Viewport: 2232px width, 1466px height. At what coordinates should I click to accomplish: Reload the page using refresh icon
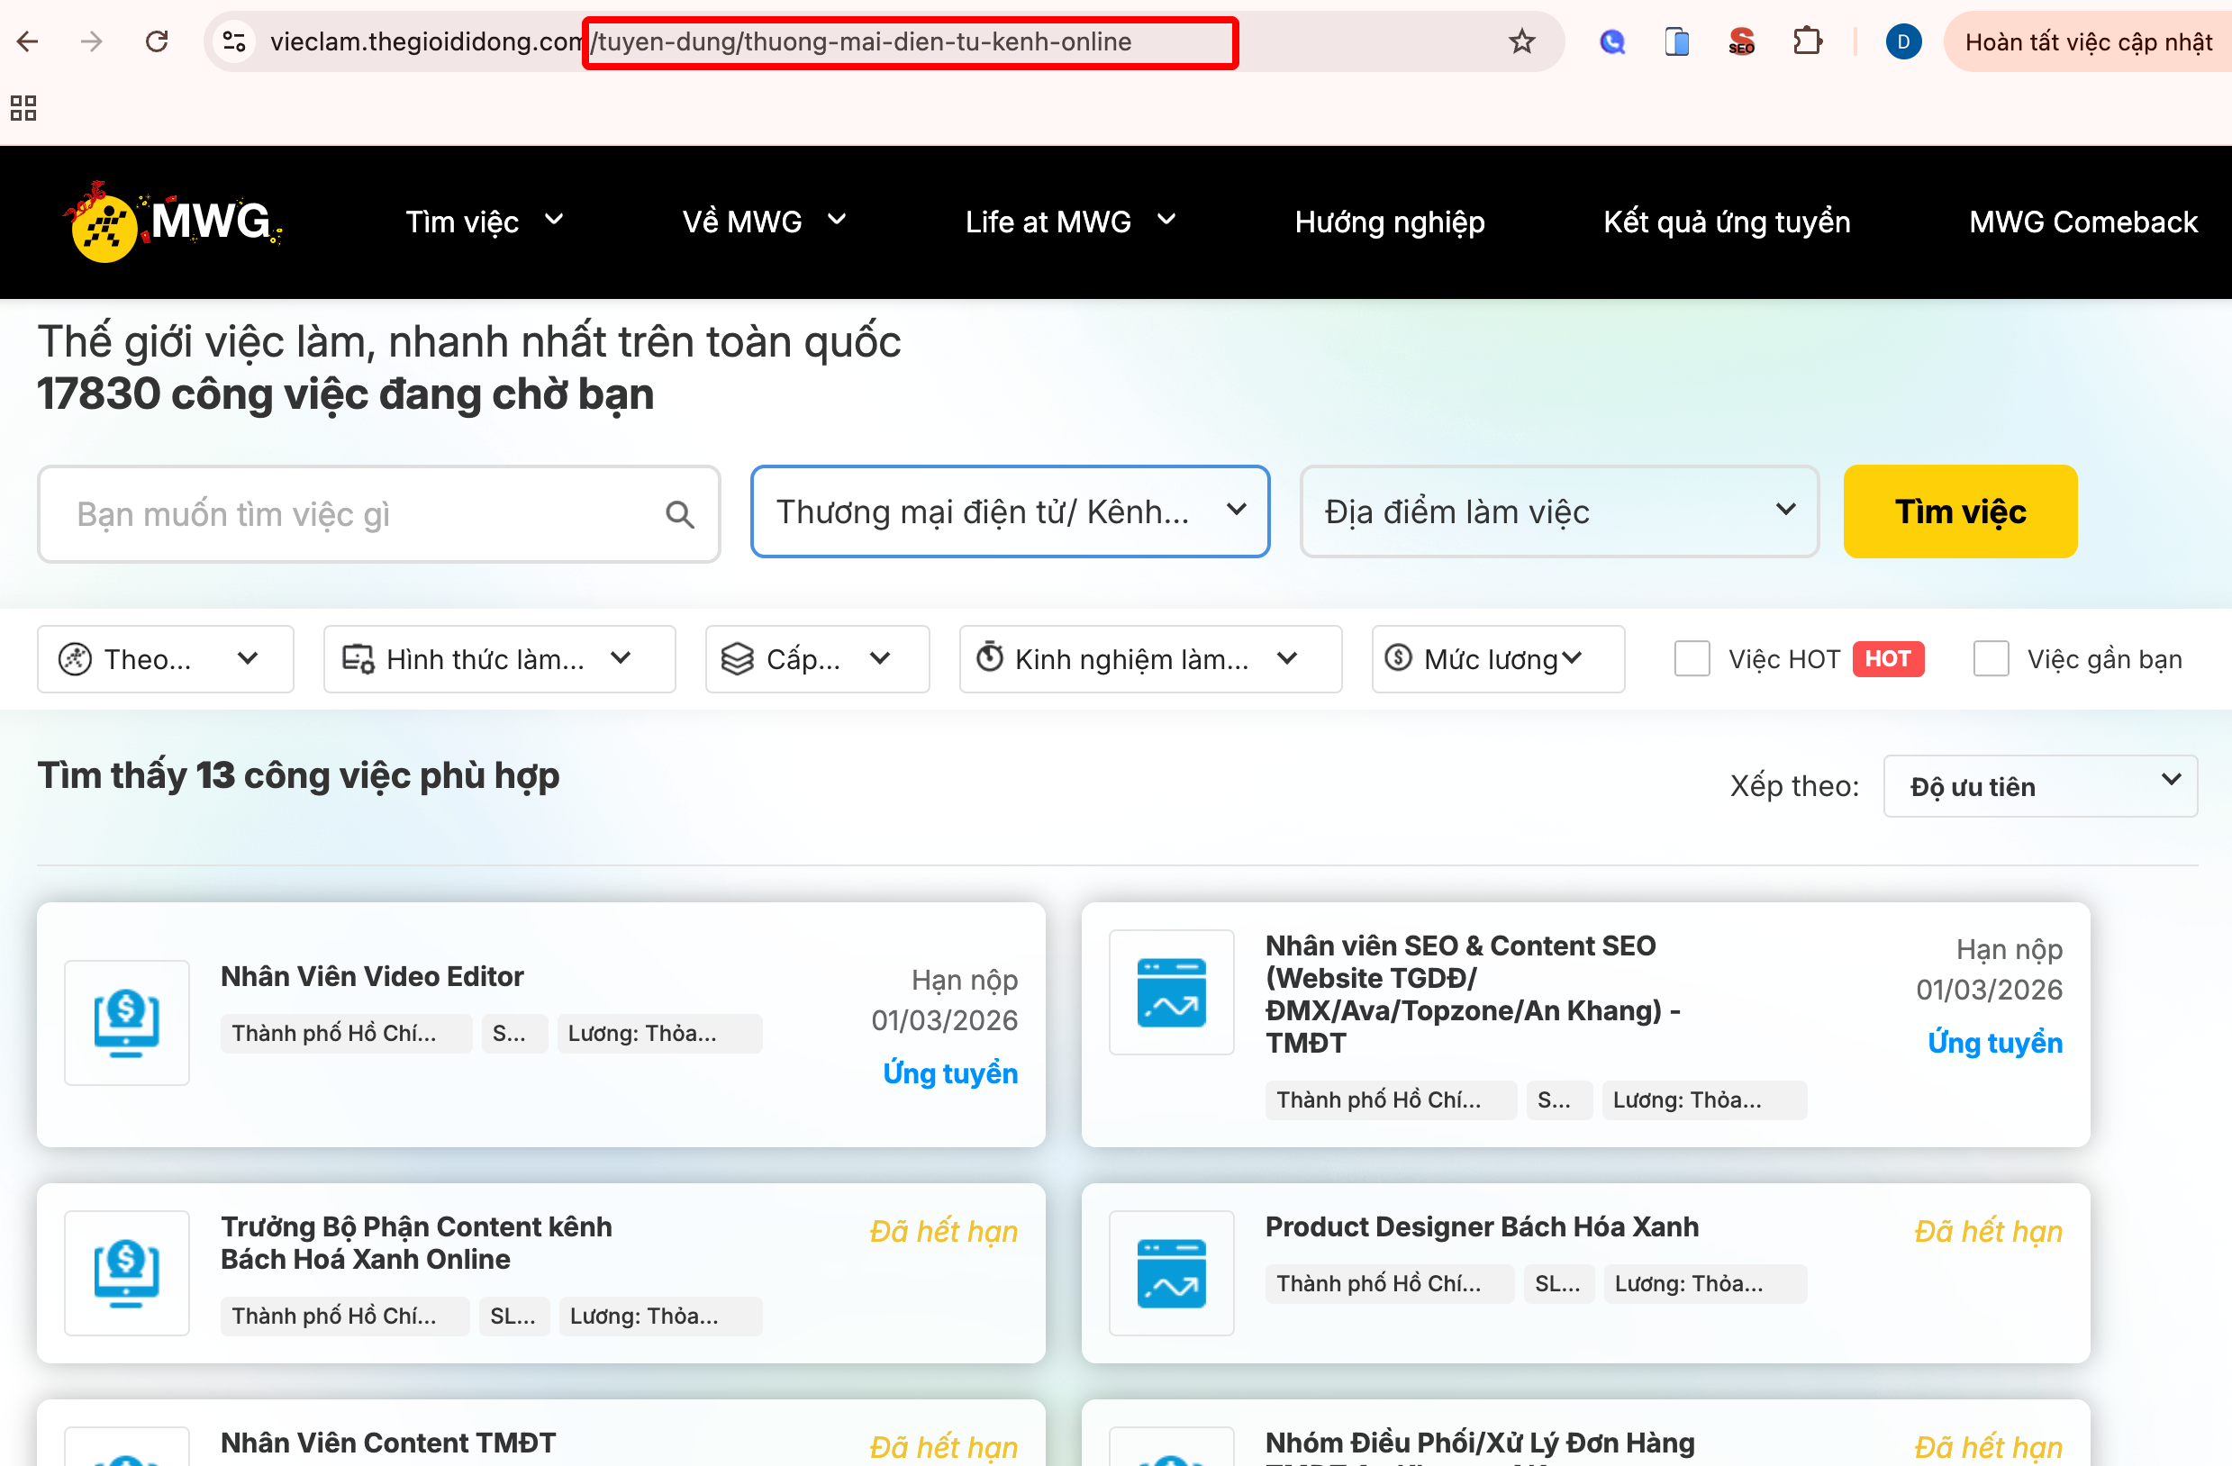[x=157, y=41]
